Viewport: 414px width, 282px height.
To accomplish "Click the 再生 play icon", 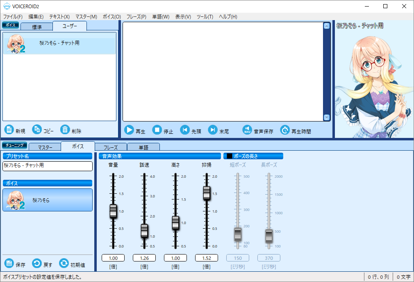I will pyautogui.click(x=129, y=130).
